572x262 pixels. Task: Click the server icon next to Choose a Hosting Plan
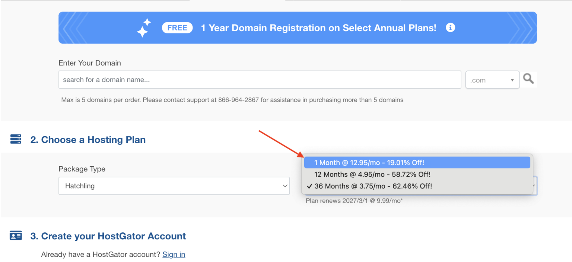pyautogui.click(x=16, y=138)
